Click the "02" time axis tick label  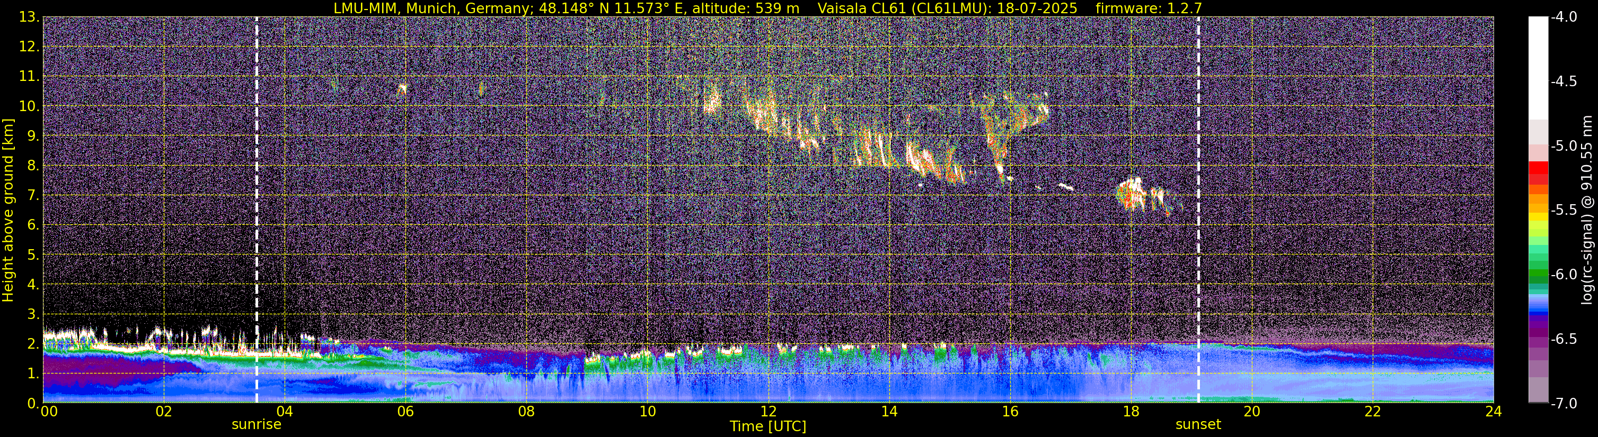pyautogui.click(x=164, y=412)
